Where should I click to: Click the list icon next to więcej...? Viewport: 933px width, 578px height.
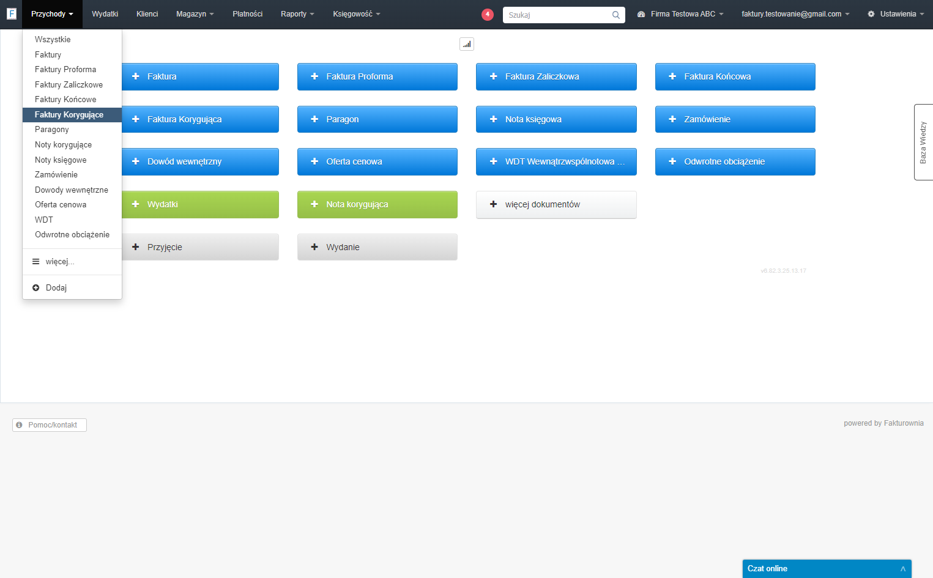point(36,261)
